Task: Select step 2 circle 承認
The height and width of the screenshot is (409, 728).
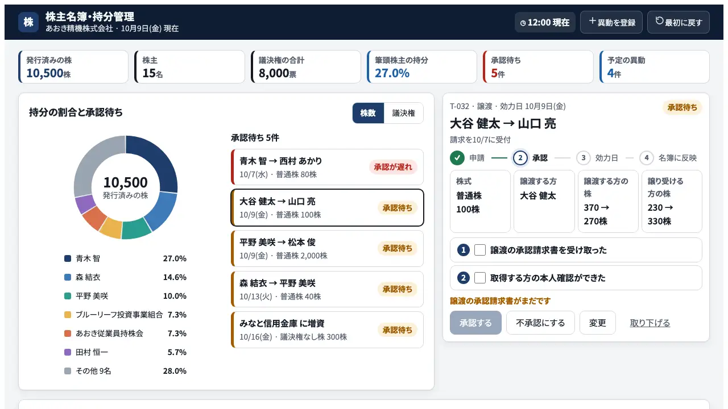Action: click(x=520, y=158)
